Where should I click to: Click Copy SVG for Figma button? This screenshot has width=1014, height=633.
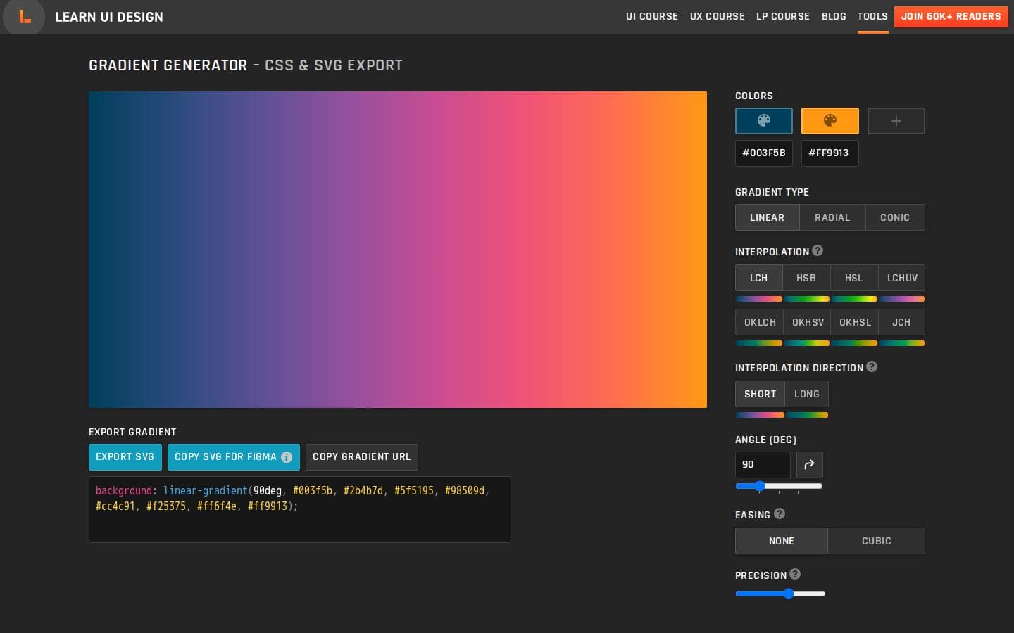tap(234, 457)
